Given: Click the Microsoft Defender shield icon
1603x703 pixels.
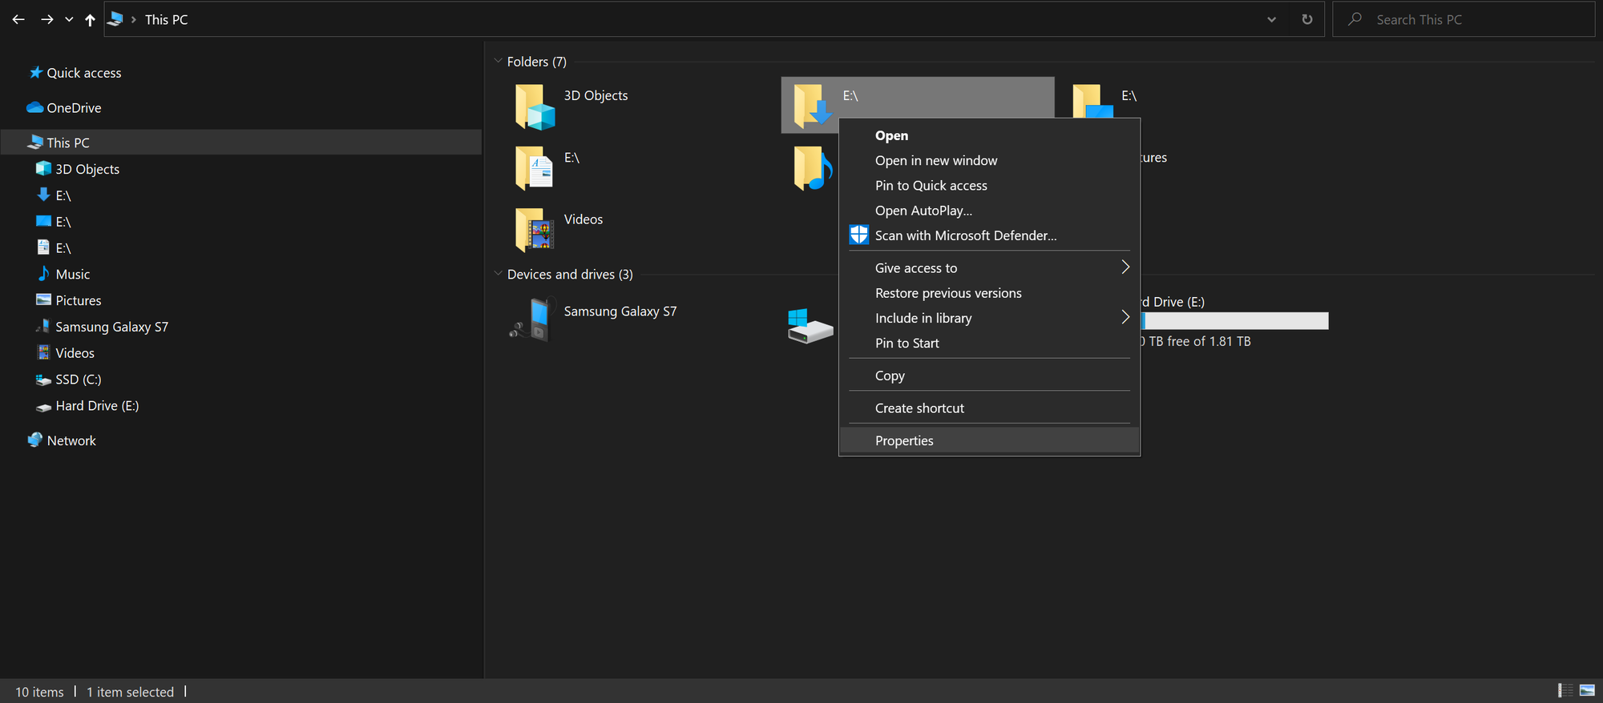Looking at the screenshot, I should (x=858, y=235).
